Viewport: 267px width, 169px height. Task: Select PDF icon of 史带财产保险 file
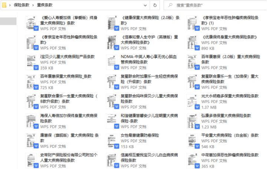(x=32, y=160)
